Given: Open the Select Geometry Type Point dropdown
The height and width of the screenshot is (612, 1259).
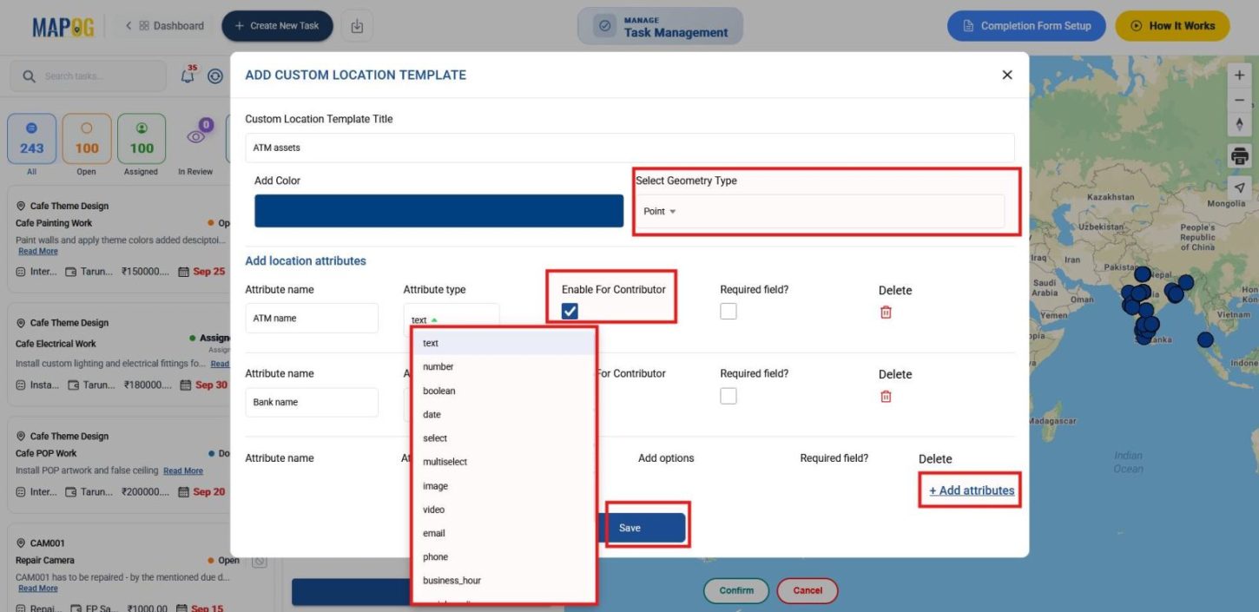Looking at the screenshot, I should (660, 210).
